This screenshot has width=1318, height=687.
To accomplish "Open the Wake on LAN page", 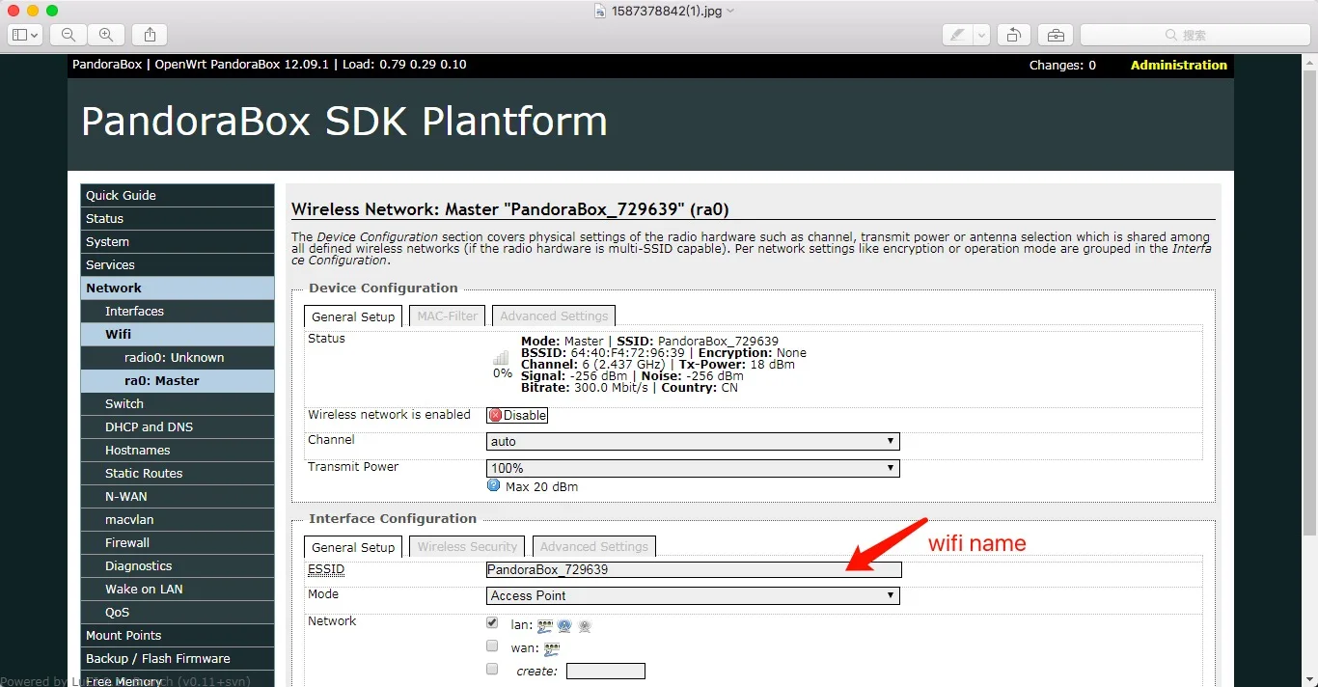I will pyautogui.click(x=178, y=589).
